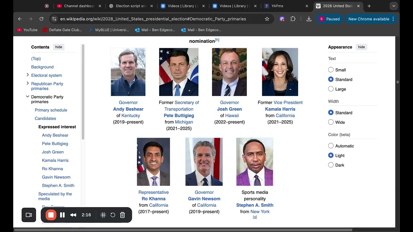Click Ro Khanna's portrait photo

click(x=153, y=162)
